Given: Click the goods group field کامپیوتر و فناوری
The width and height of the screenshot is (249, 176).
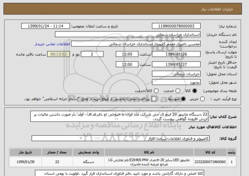Looking at the screenshot, I should [121, 138].
